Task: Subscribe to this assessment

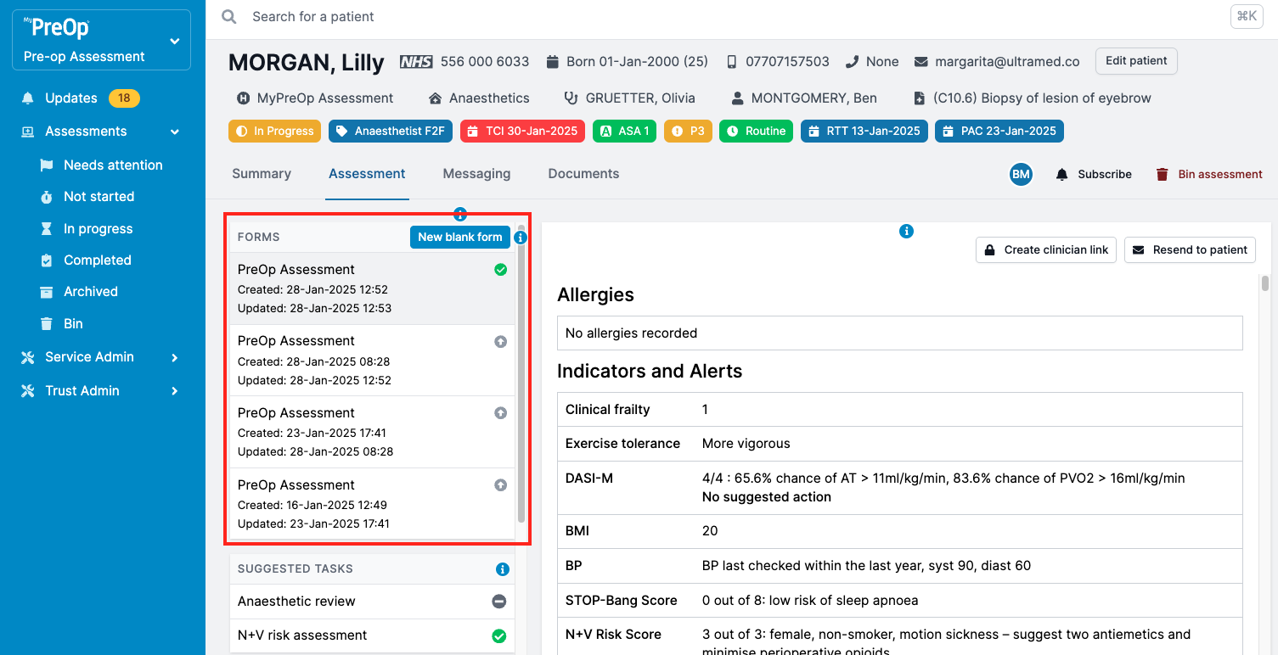Action: tap(1094, 174)
